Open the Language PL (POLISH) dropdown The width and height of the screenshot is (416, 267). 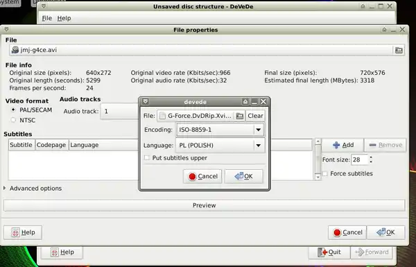coord(220,145)
